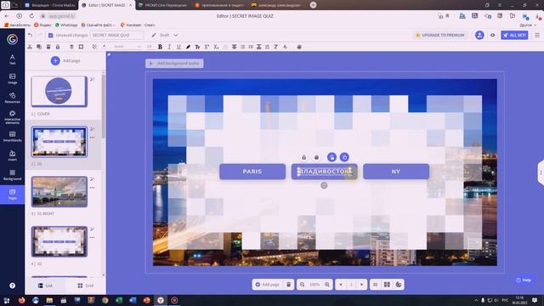Screen dimensions: 544x306
Task: Click the SECRET IMAGE QUIZ title field
Action: coord(116,35)
